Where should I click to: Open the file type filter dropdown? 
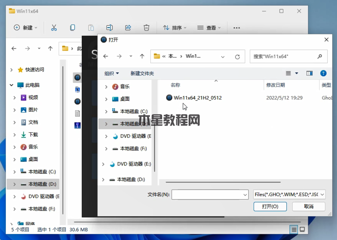[322, 195]
